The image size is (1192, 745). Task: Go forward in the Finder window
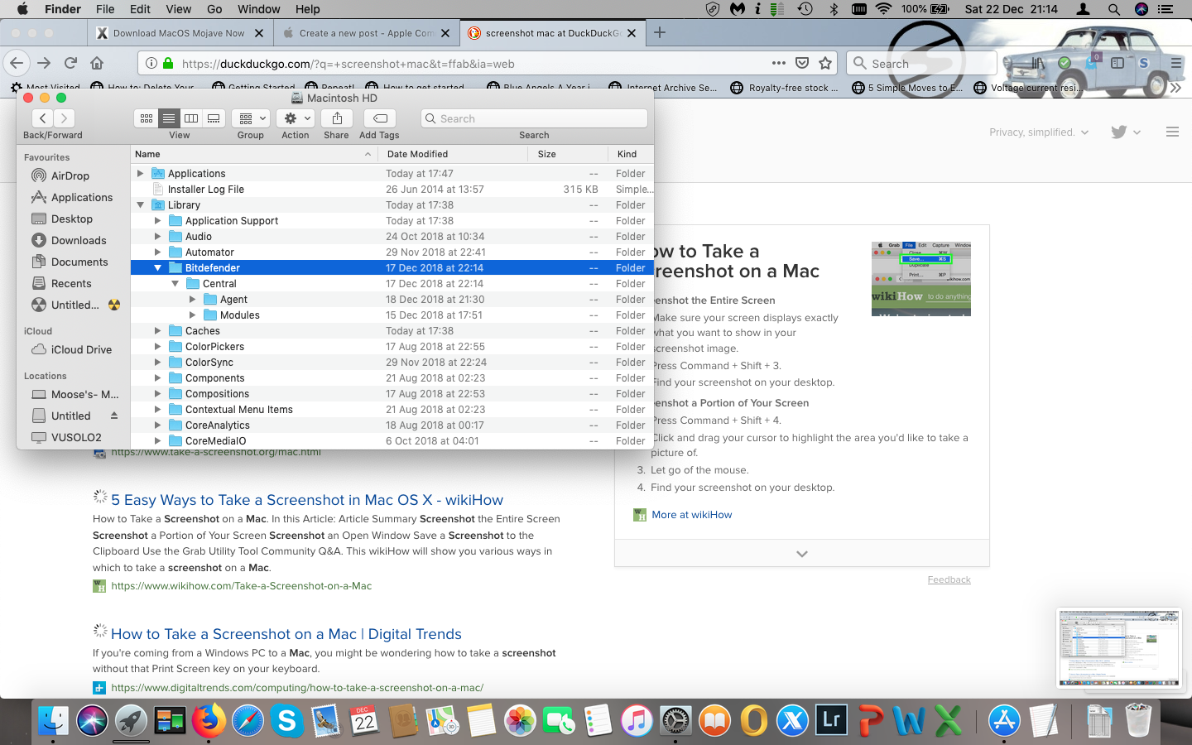pyautogui.click(x=64, y=118)
